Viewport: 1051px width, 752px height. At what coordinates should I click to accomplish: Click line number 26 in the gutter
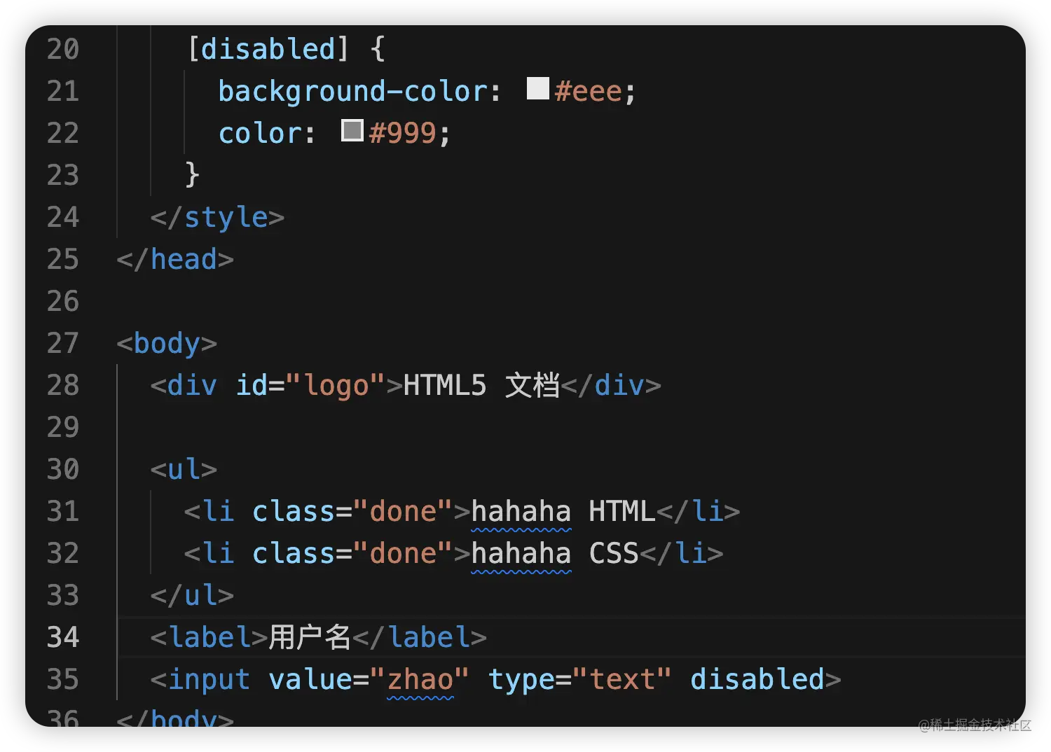point(63,301)
